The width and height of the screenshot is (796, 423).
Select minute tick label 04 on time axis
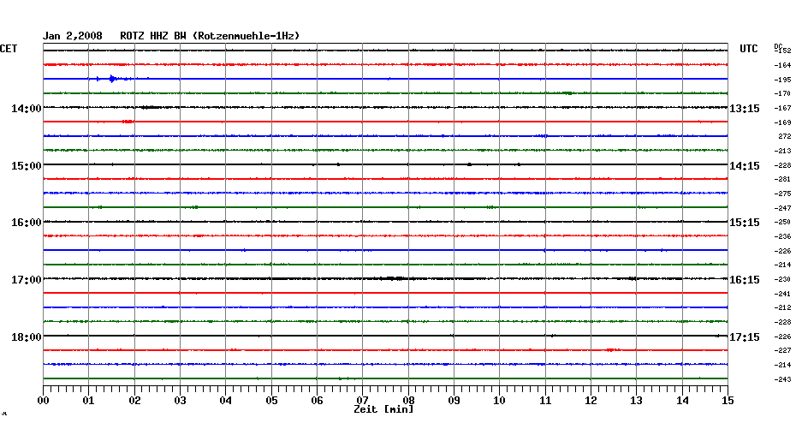(x=226, y=401)
